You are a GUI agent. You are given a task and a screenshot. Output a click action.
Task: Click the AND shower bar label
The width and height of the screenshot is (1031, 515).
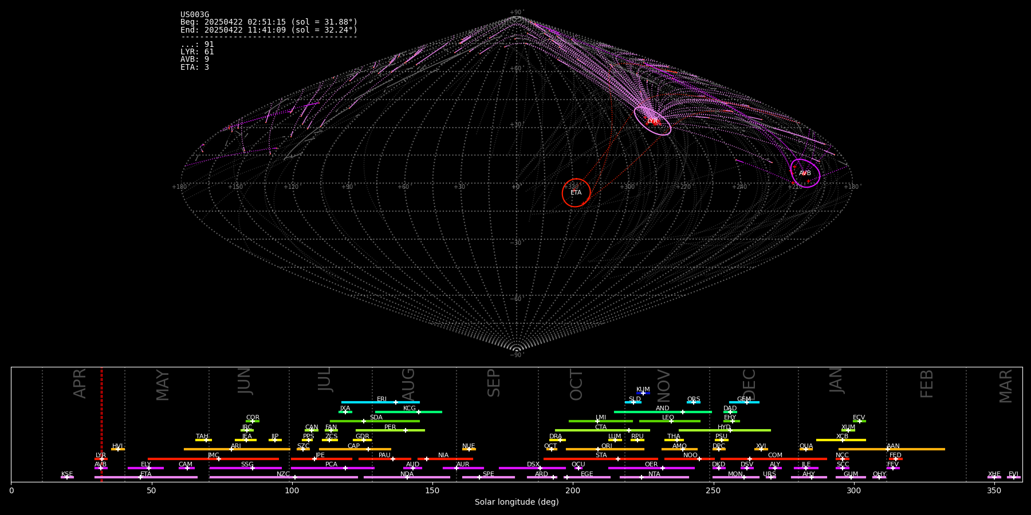coord(663,409)
